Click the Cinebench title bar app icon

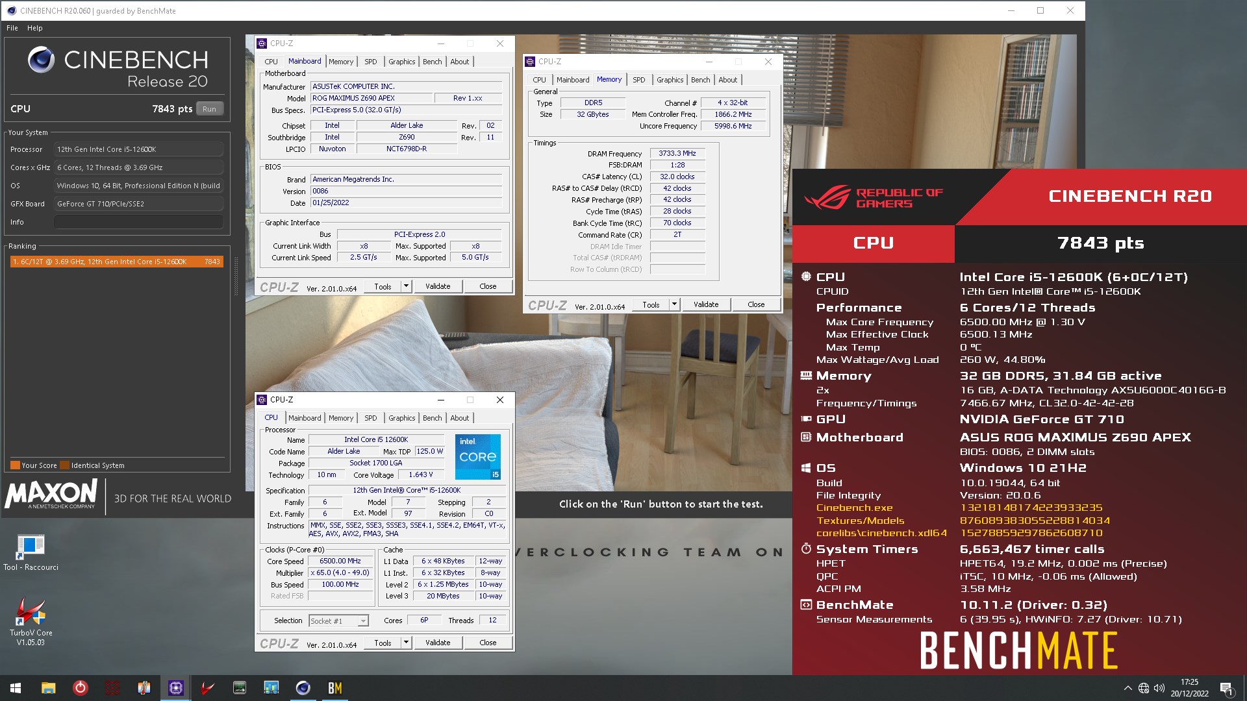pyautogui.click(x=11, y=10)
